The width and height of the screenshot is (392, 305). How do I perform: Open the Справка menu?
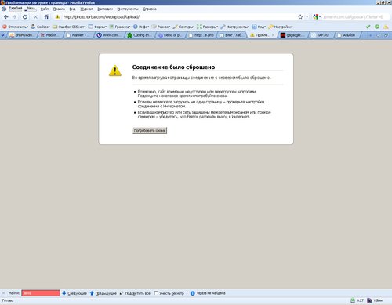pos(150,9)
